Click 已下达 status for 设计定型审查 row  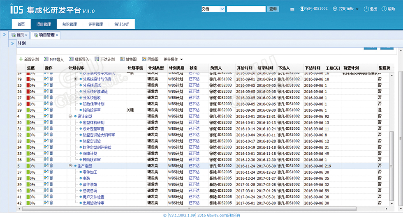pyautogui.click(x=194, y=129)
